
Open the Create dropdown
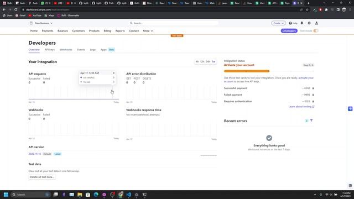coord(278,23)
